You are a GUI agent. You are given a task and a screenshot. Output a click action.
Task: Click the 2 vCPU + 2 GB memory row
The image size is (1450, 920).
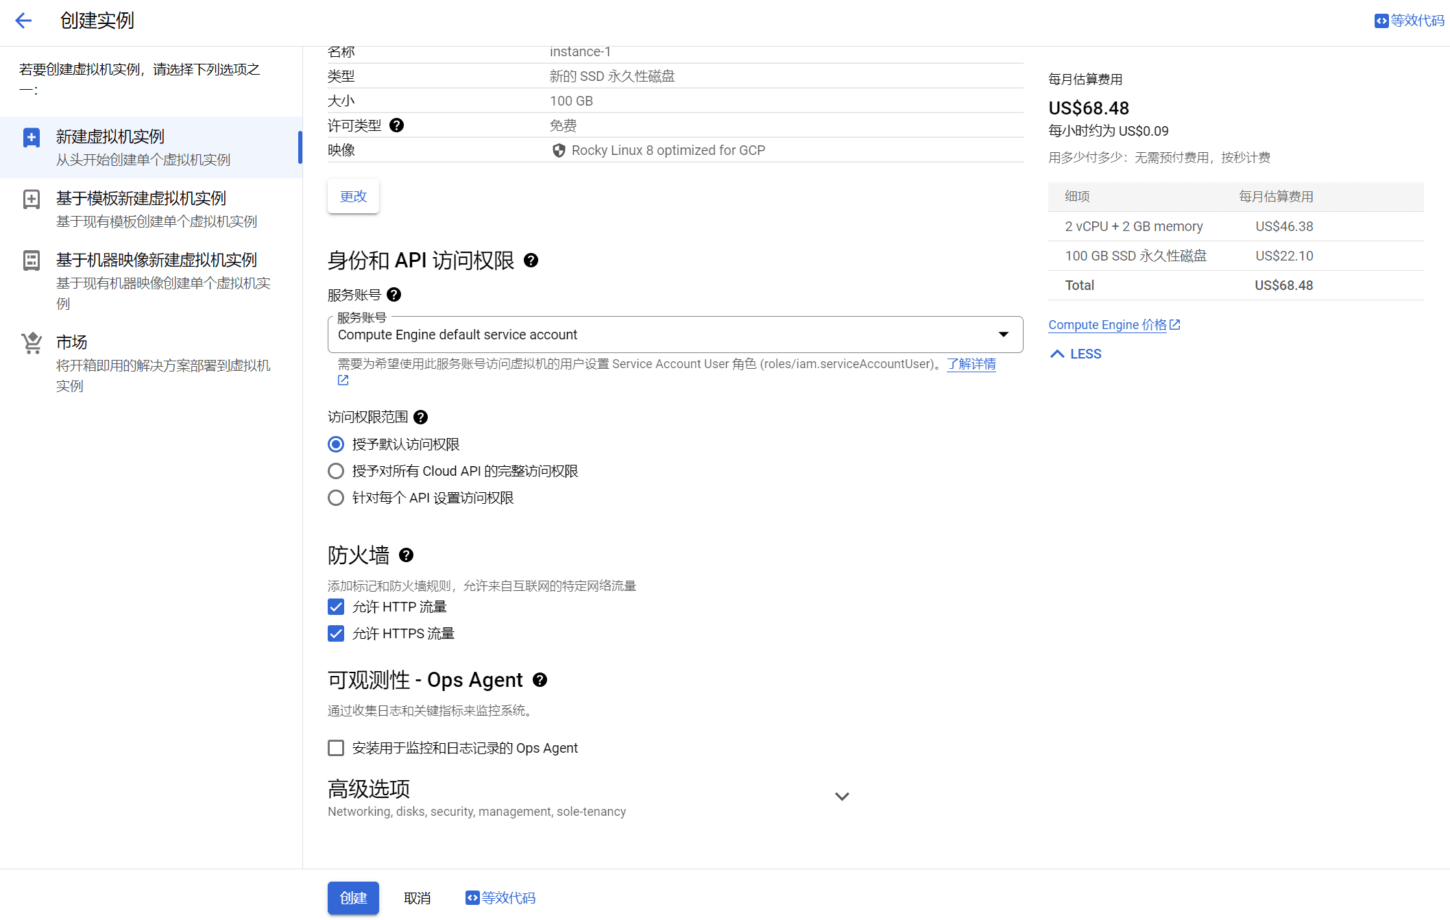tap(1235, 226)
